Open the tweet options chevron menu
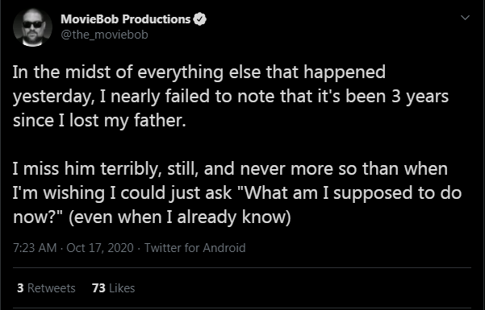This screenshot has height=310, width=485. tap(465, 18)
